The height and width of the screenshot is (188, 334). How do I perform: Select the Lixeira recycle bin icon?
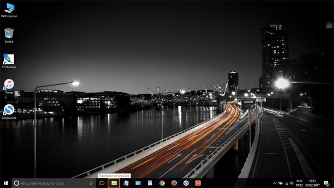tap(9, 35)
